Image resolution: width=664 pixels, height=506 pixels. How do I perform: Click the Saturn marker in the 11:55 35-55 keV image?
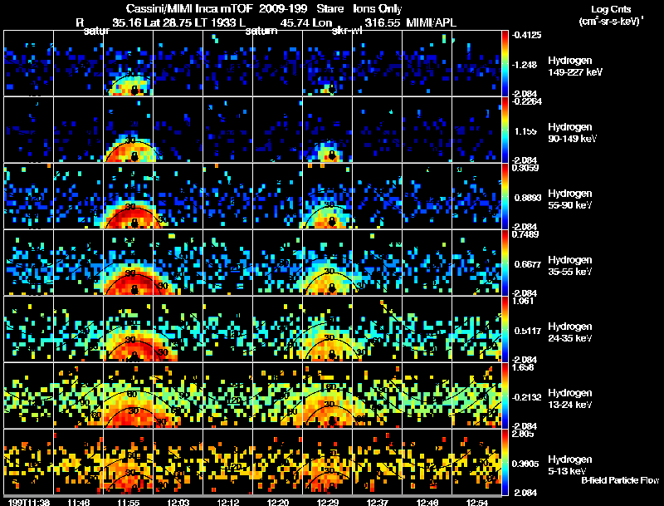(x=134, y=289)
